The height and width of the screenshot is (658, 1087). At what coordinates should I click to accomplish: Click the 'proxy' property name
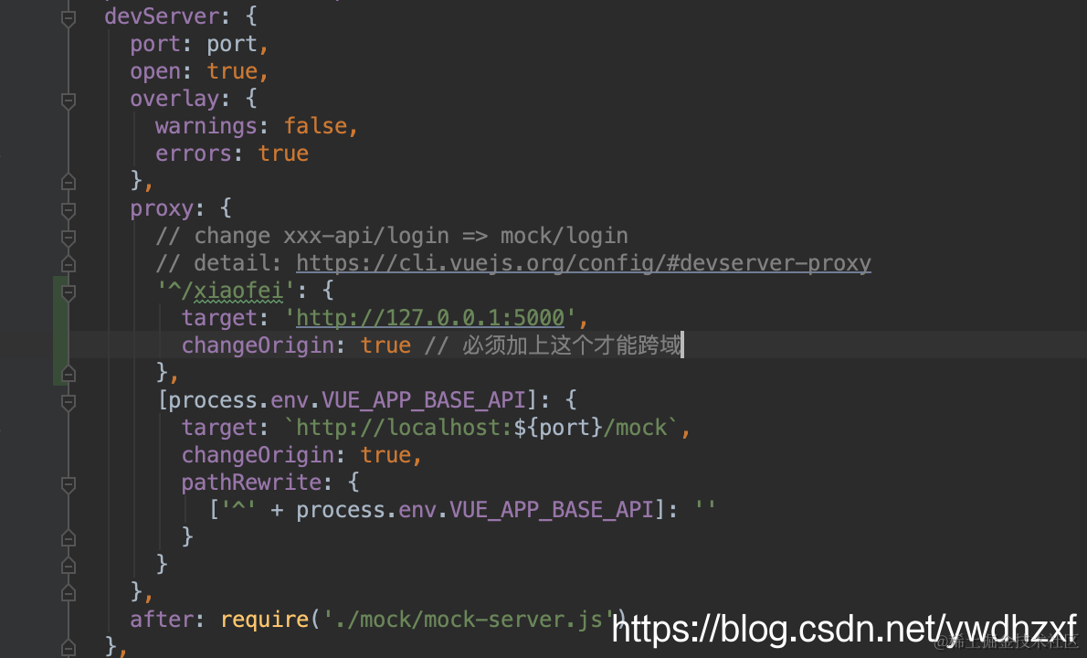163,208
